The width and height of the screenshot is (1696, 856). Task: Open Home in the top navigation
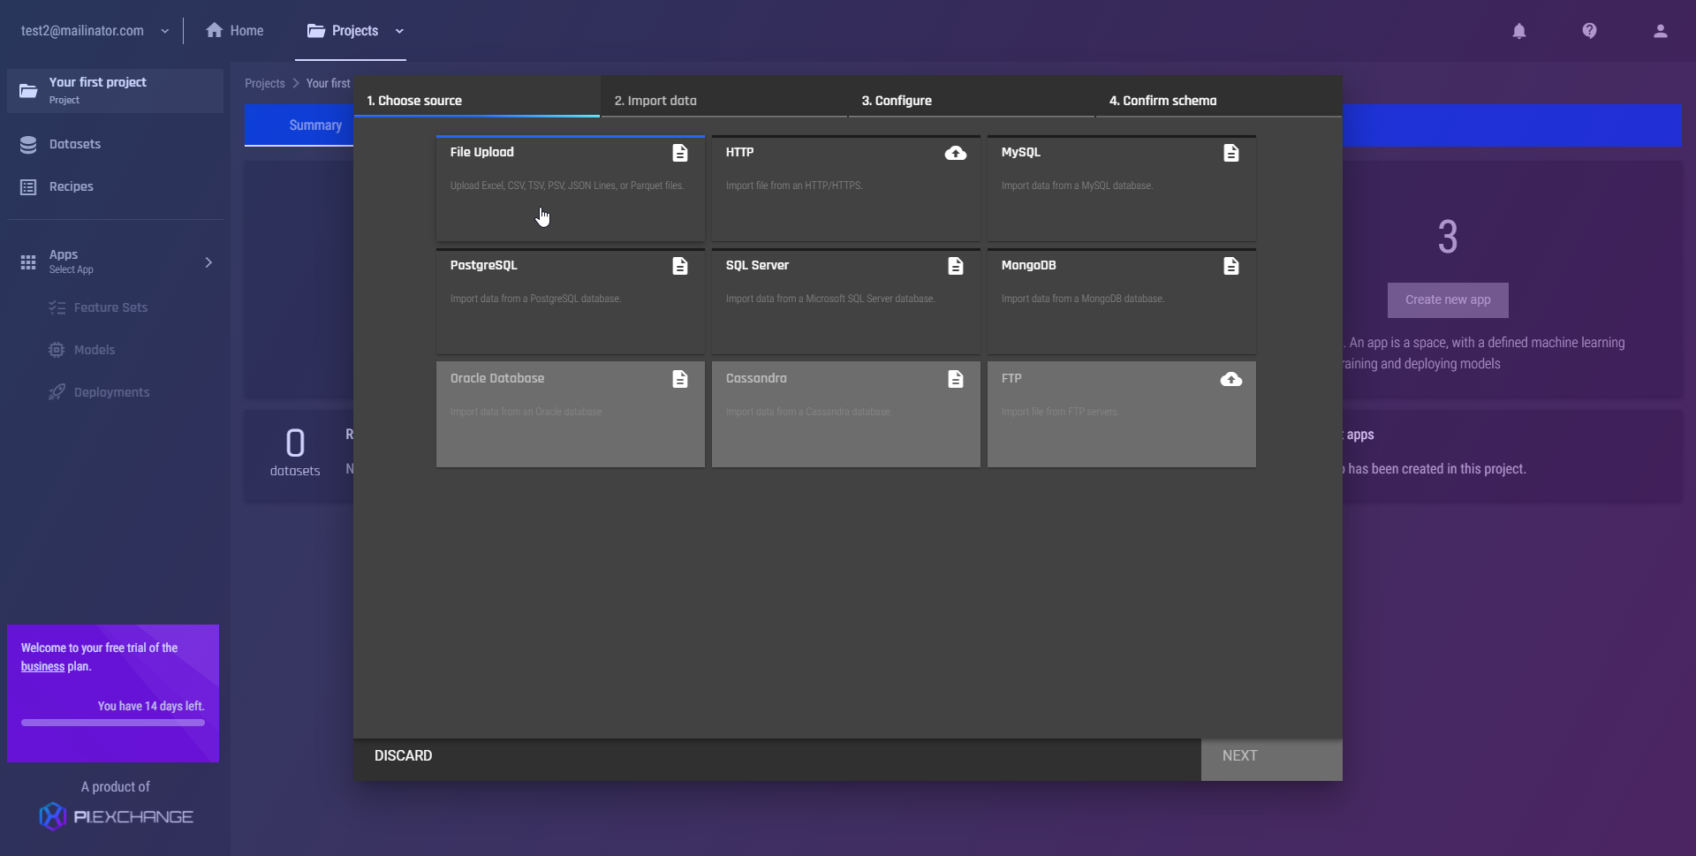(x=235, y=30)
